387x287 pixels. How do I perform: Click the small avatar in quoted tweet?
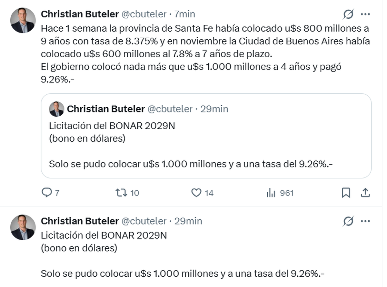pos(56,109)
